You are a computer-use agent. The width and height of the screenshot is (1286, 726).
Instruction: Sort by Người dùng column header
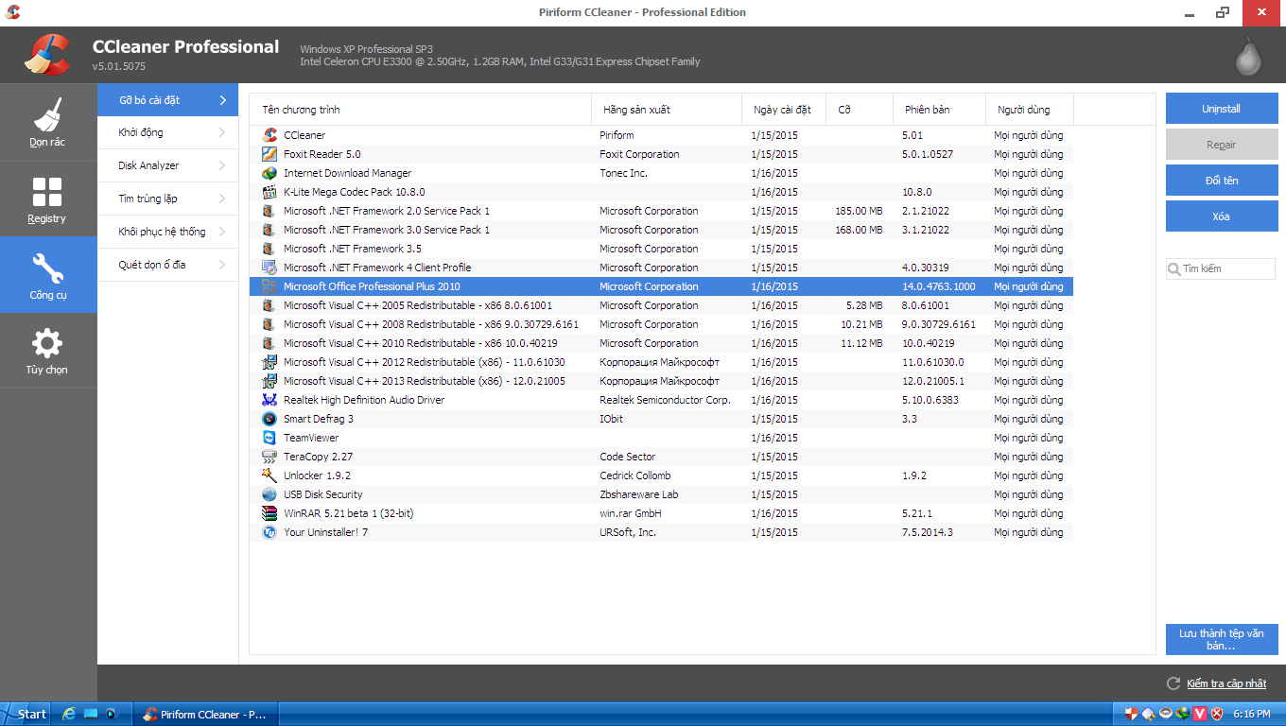1030,110
